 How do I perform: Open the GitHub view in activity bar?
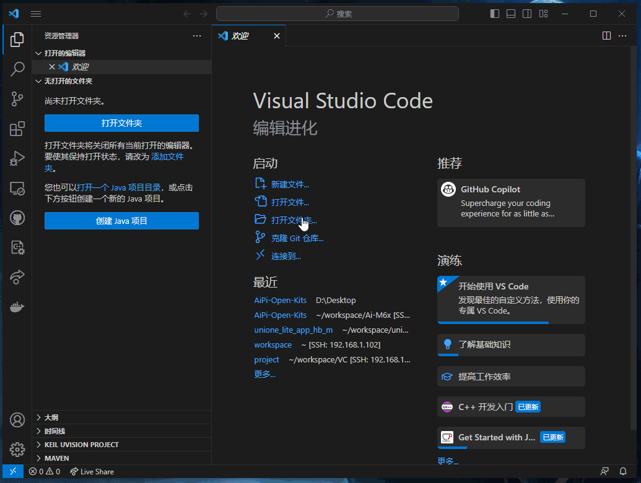coord(17,218)
